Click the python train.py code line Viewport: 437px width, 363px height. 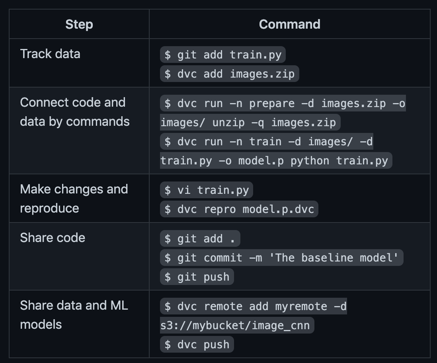[276, 160]
